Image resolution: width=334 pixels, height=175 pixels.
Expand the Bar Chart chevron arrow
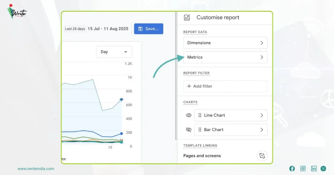(x=262, y=130)
